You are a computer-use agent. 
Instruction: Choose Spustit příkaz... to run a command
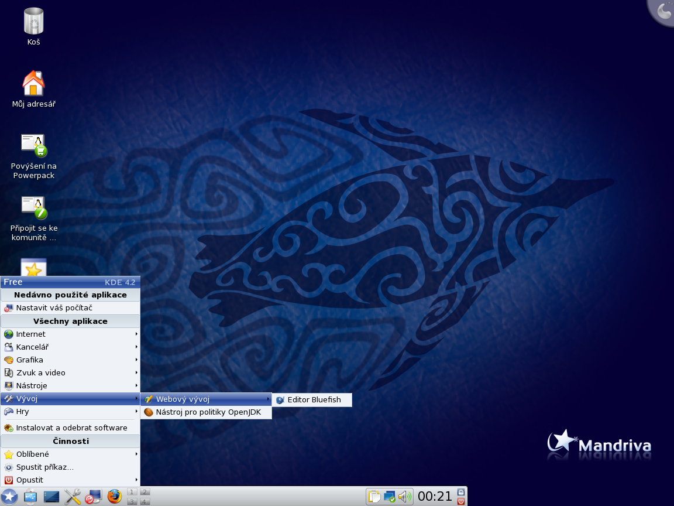[x=70, y=467]
